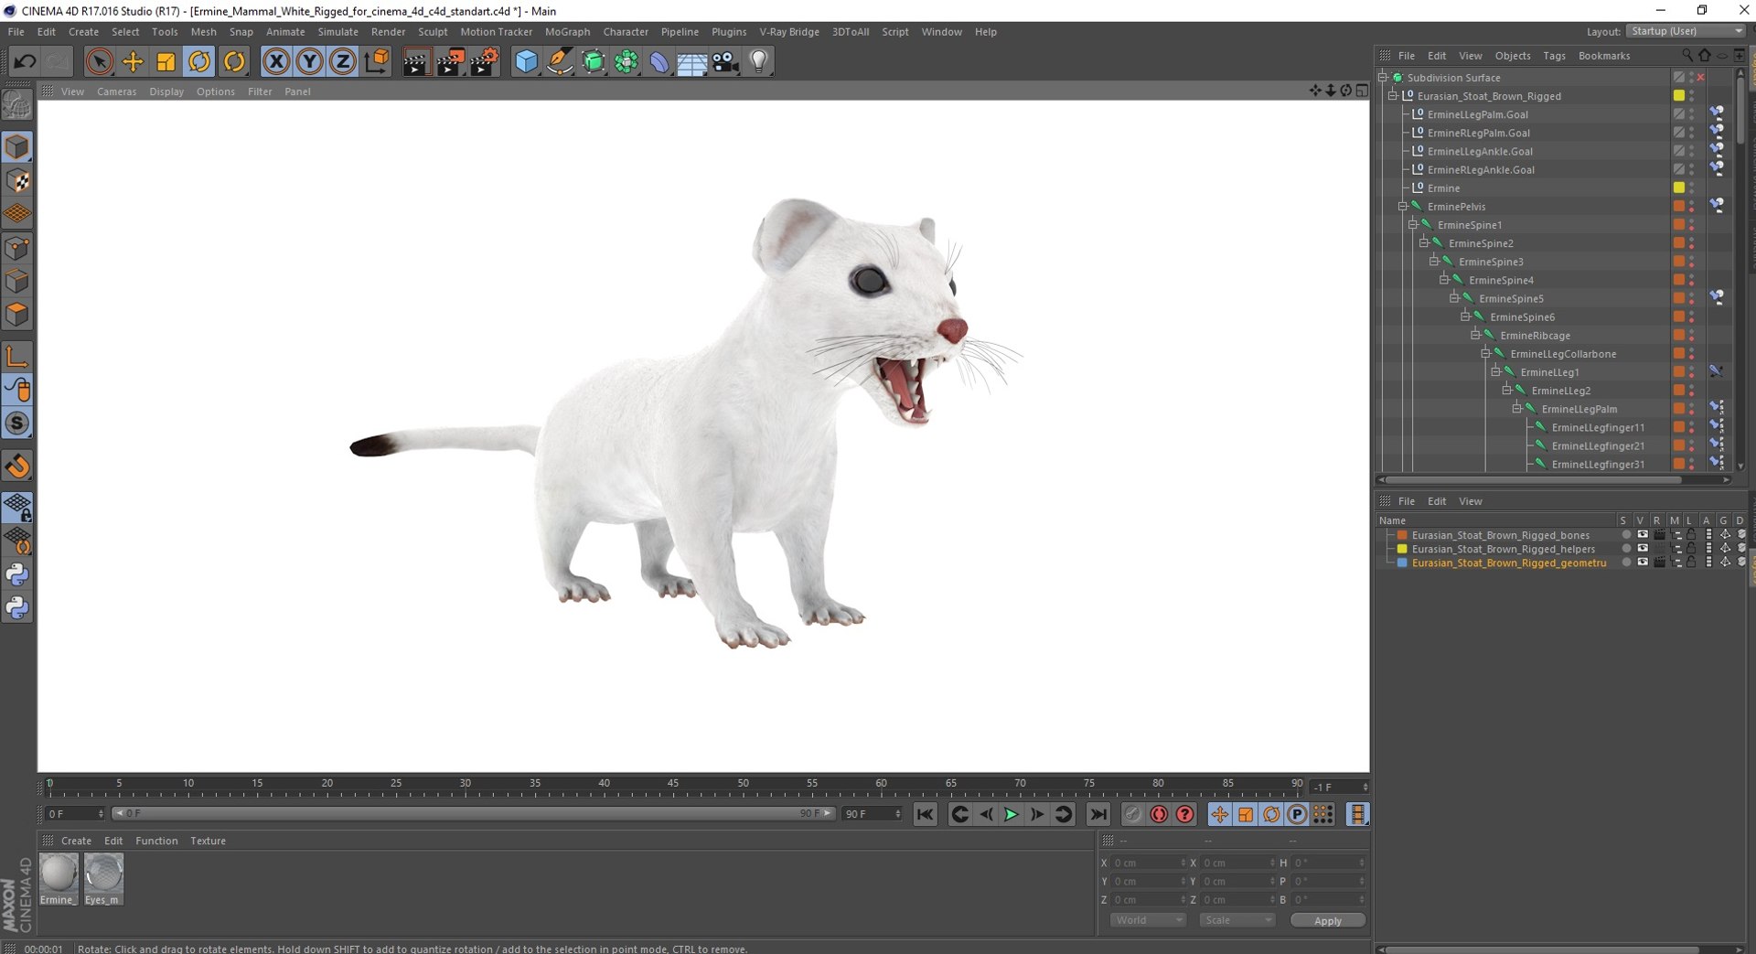Click the bones layer orange color swatch
1756x954 pixels.
[x=1401, y=535]
